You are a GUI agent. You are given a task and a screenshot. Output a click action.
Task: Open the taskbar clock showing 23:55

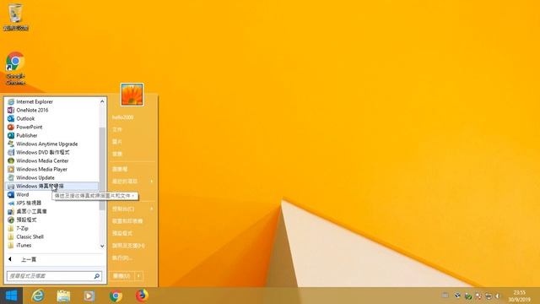[x=520, y=296]
